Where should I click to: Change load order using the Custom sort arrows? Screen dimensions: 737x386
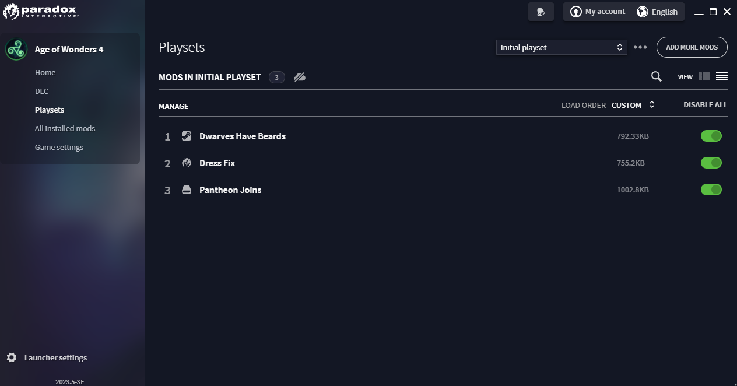(651, 105)
